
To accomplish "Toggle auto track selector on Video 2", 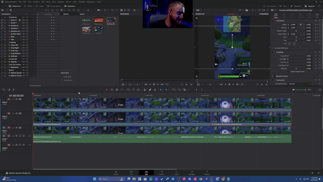I will pyautogui.click(x=16, y=113).
